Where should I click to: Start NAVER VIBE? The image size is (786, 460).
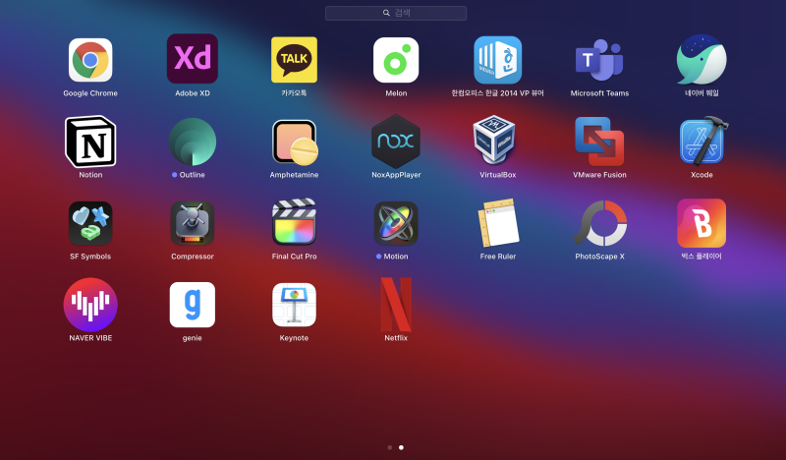[x=90, y=305]
